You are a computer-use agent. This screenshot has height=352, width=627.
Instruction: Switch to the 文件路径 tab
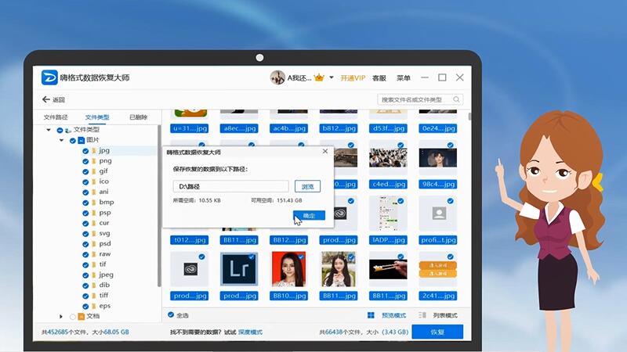[56, 117]
